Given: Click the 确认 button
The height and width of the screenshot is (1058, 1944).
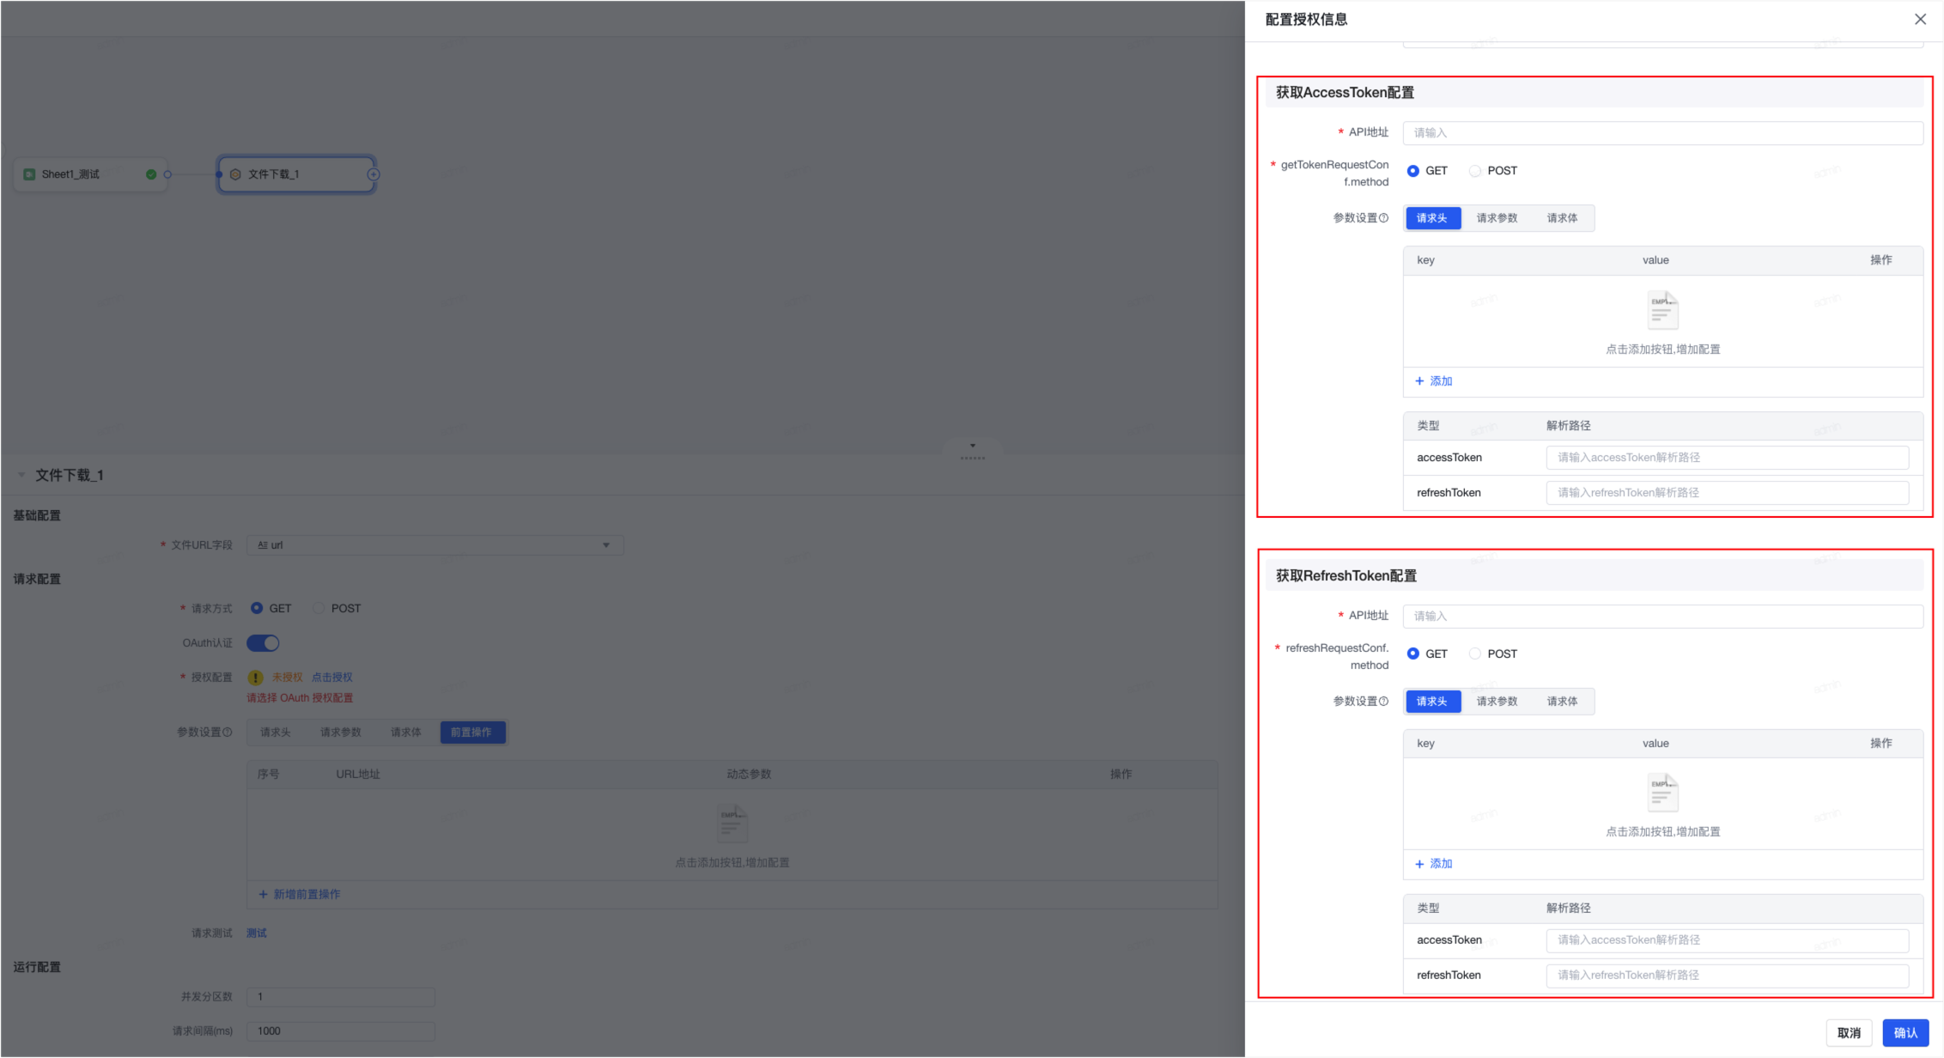Looking at the screenshot, I should click(1905, 1033).
